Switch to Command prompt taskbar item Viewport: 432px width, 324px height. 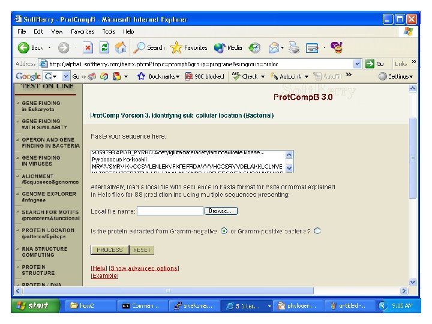tap(142, 306)
